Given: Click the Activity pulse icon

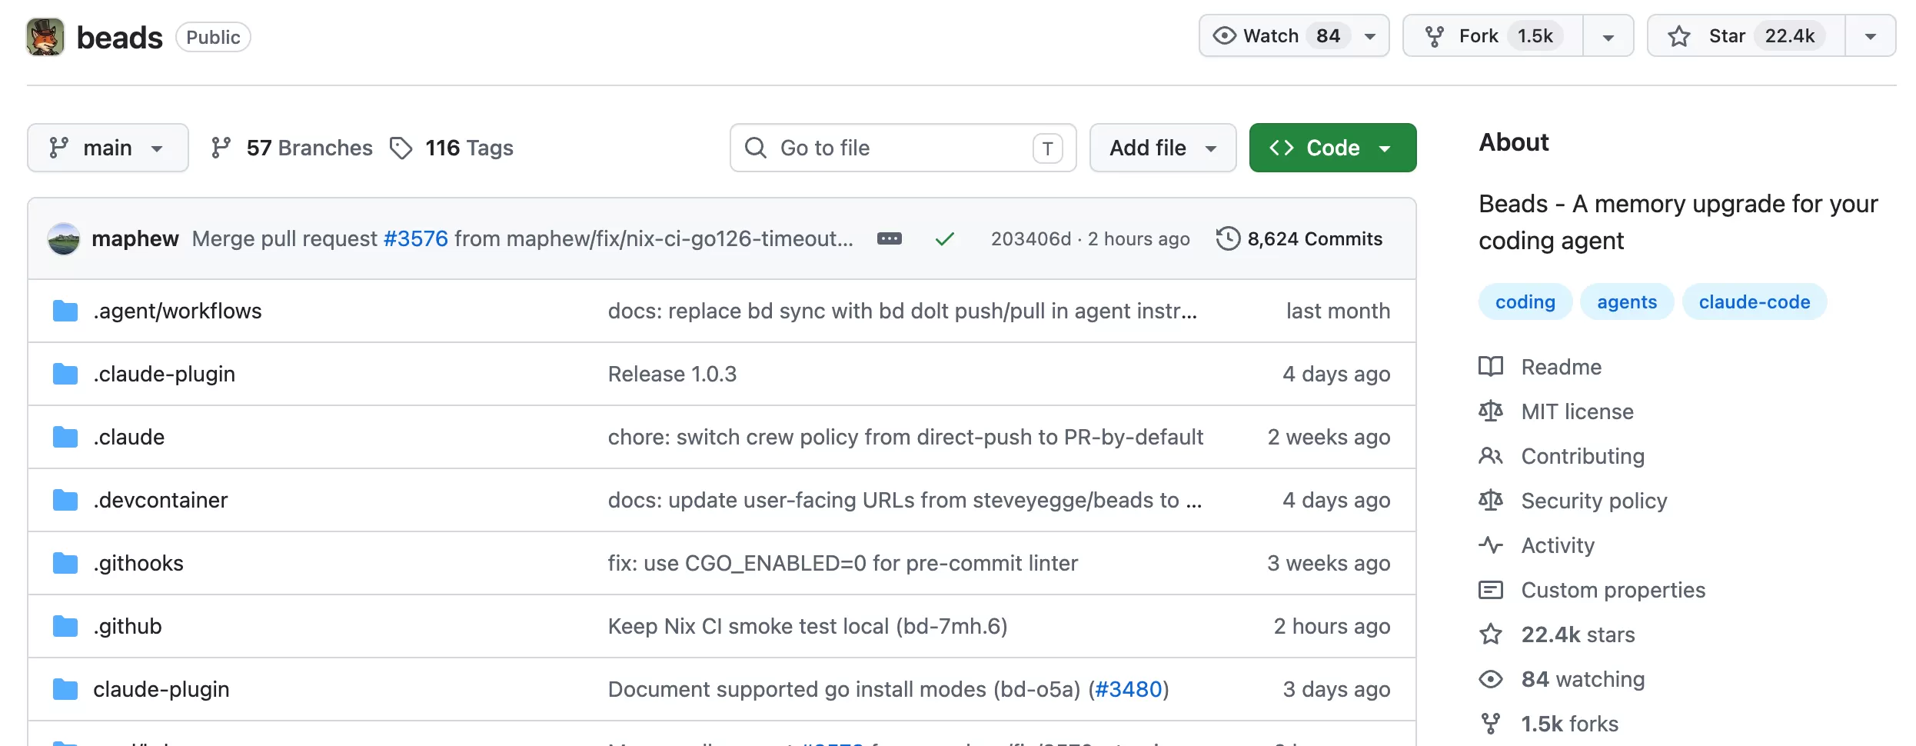Looking at the screenshot, I should [x=1491, y=545].
